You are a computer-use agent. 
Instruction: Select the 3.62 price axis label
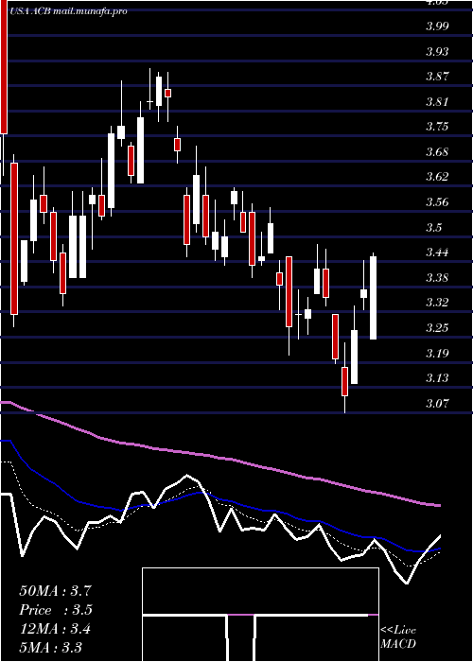click(437, 177)
